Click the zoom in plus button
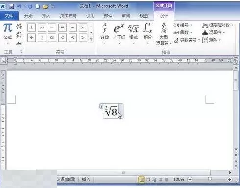 point(229,180)
